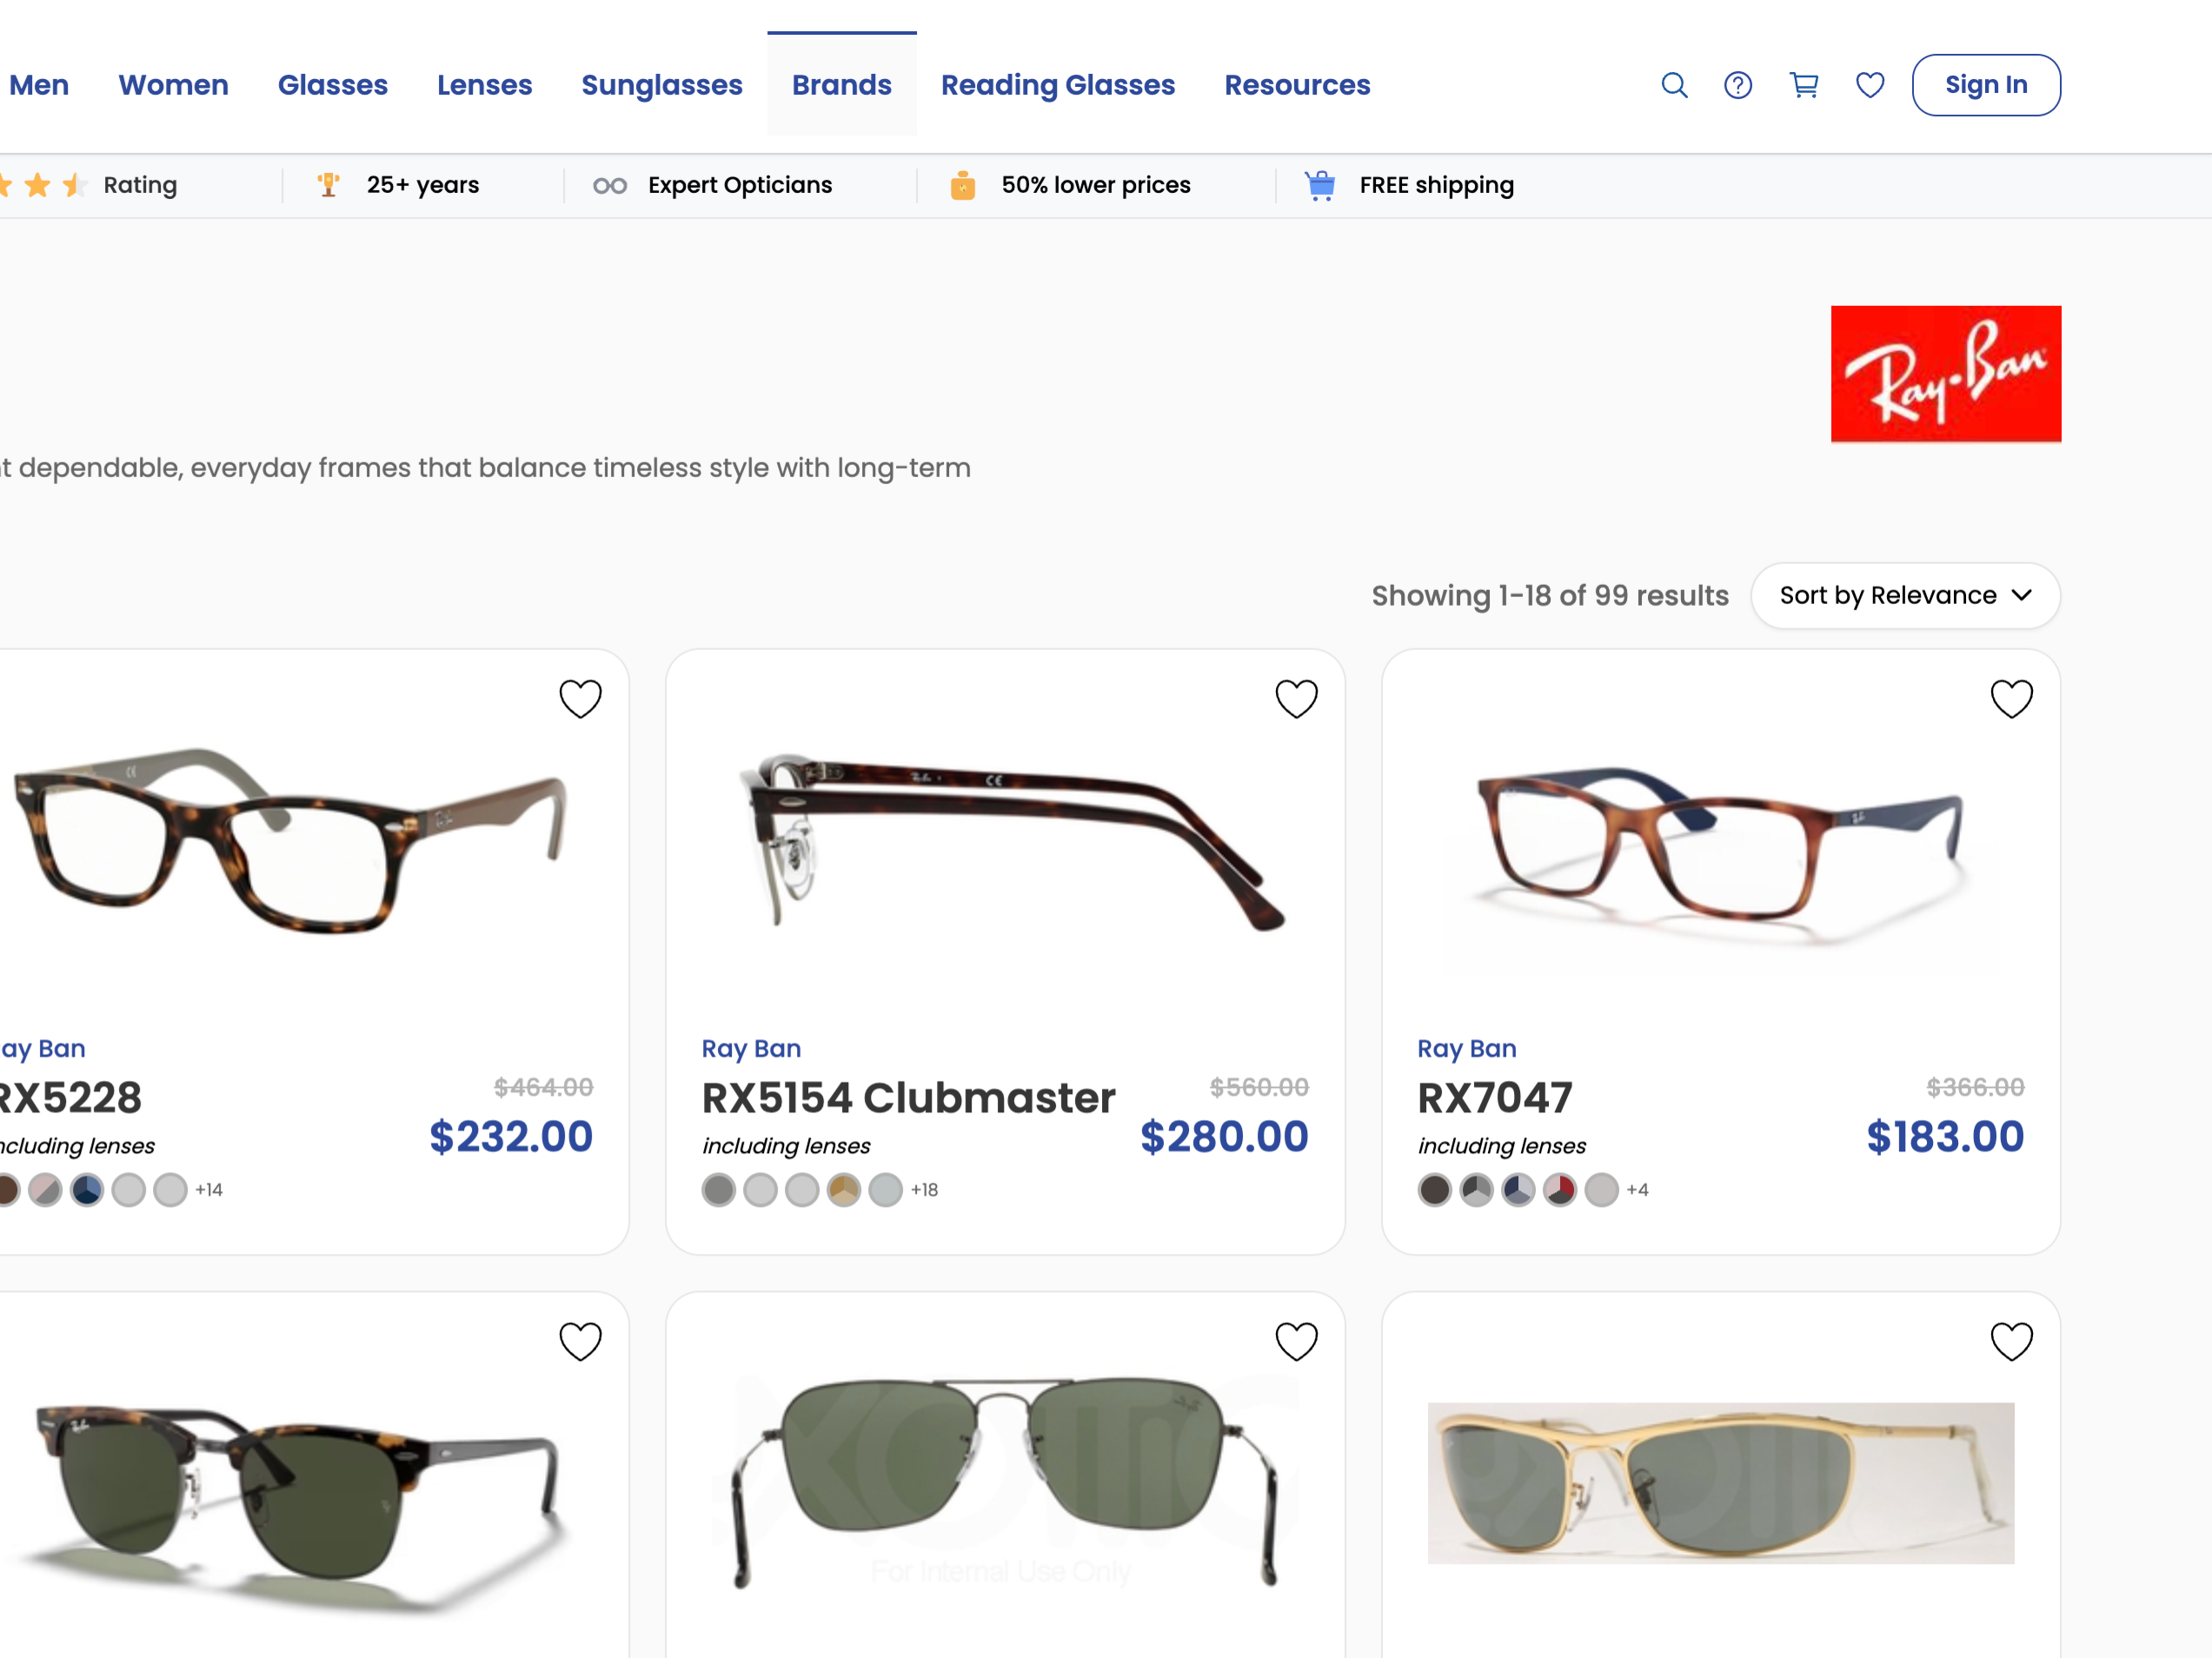Toggle favorite heart on RX5154 Clubmaster
The image size is (2212, 1658).
pyautogui.click(x=1296, y=698)
